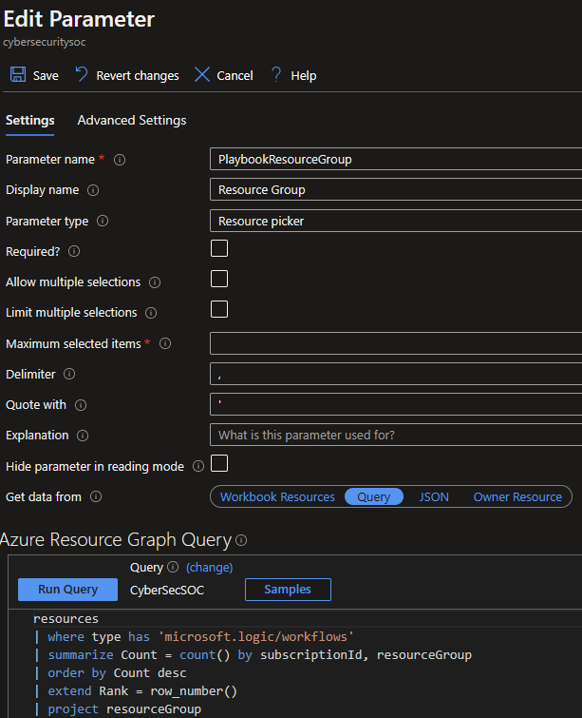Open the Parameter type dropdown
The image size is (582, 718).
396,222
